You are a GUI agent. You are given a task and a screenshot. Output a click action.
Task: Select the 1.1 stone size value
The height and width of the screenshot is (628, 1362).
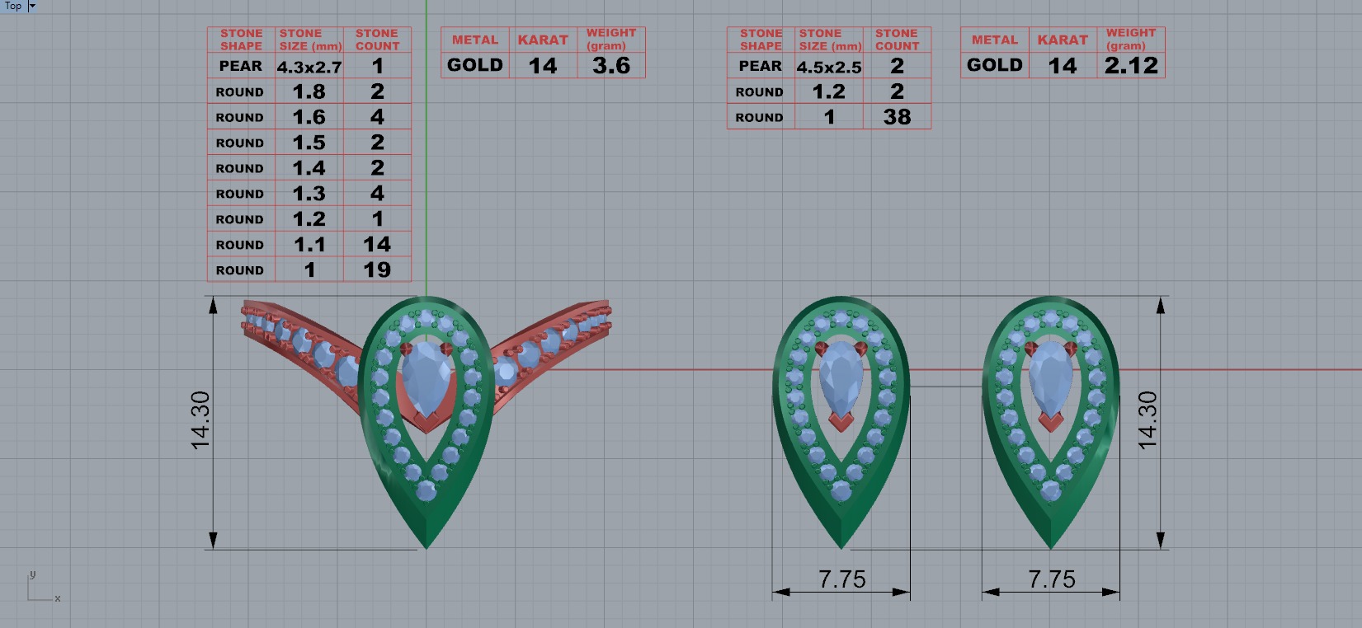click(x=309, y=245)
